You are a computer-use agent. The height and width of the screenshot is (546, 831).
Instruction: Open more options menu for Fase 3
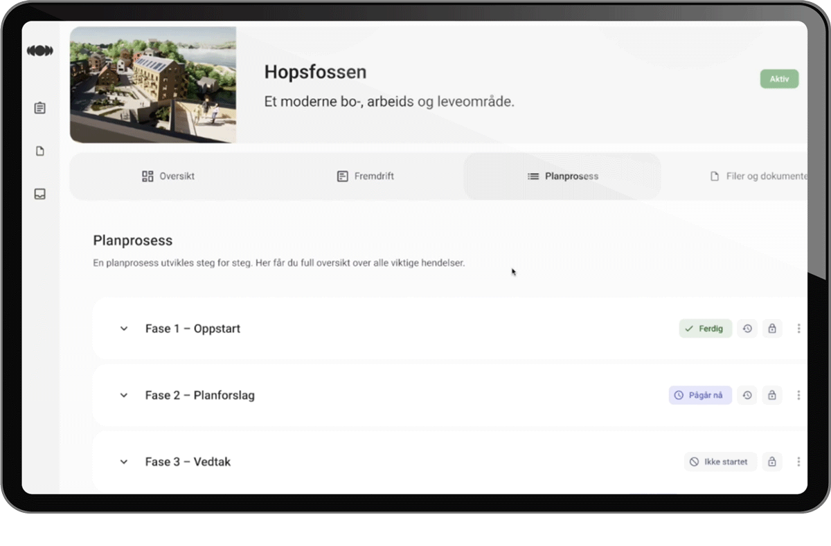click(798, 462)
